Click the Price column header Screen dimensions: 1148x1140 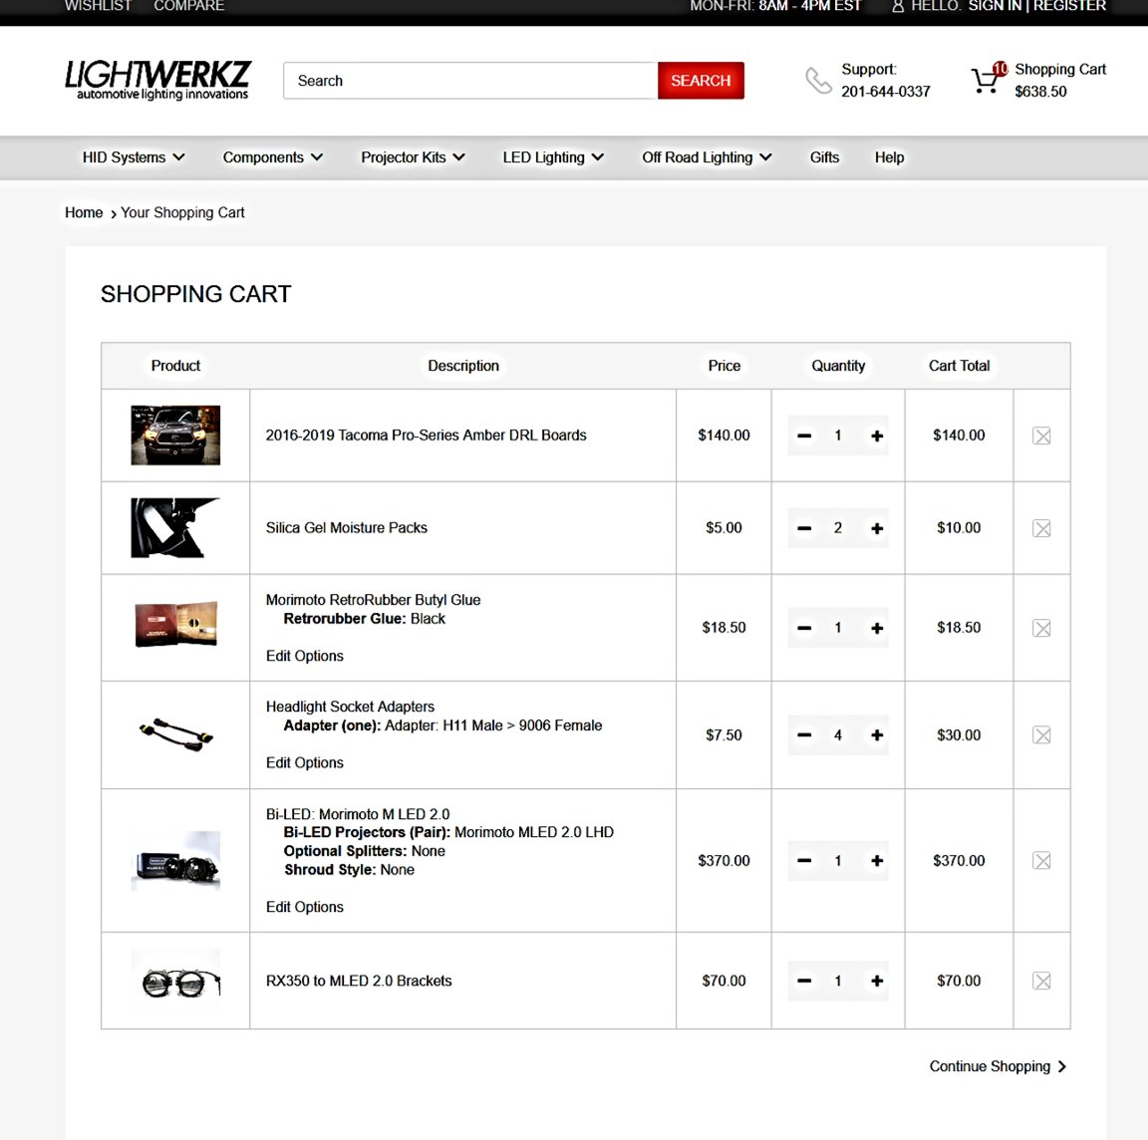(724, 366)
